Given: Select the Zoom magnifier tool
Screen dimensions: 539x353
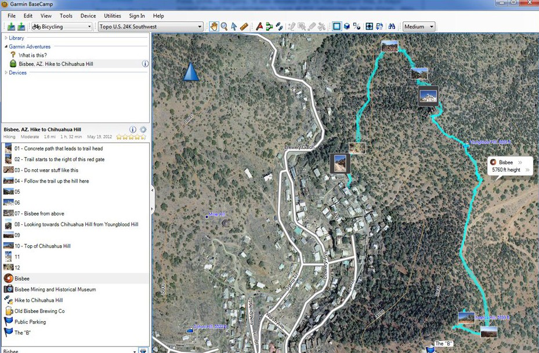Looking at the screenshot, I should 224,27.
